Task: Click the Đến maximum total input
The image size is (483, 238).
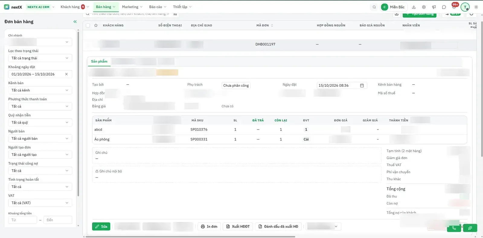Action: [58, 220]
